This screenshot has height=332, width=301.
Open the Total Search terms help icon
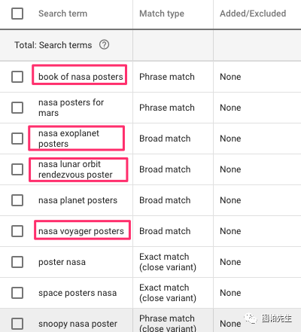point(104,45)
